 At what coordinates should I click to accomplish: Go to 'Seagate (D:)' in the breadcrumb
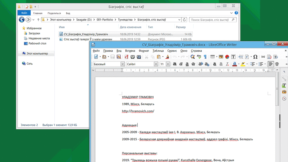84,20
